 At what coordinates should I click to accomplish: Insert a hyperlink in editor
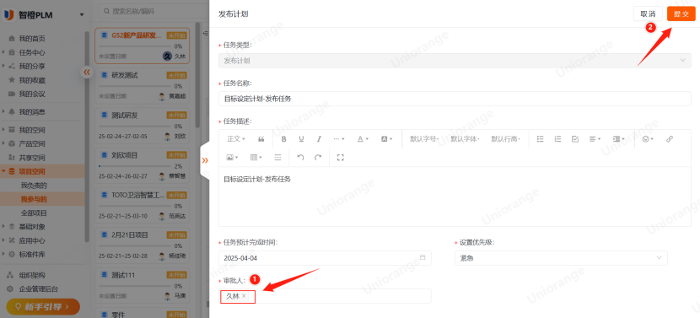pyautogui.click(x=669, y=139)
